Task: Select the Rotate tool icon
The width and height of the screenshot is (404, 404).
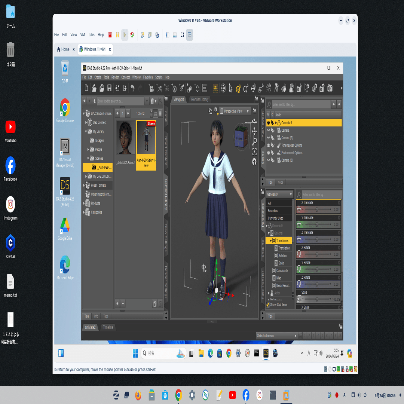Action: [246, 88]
